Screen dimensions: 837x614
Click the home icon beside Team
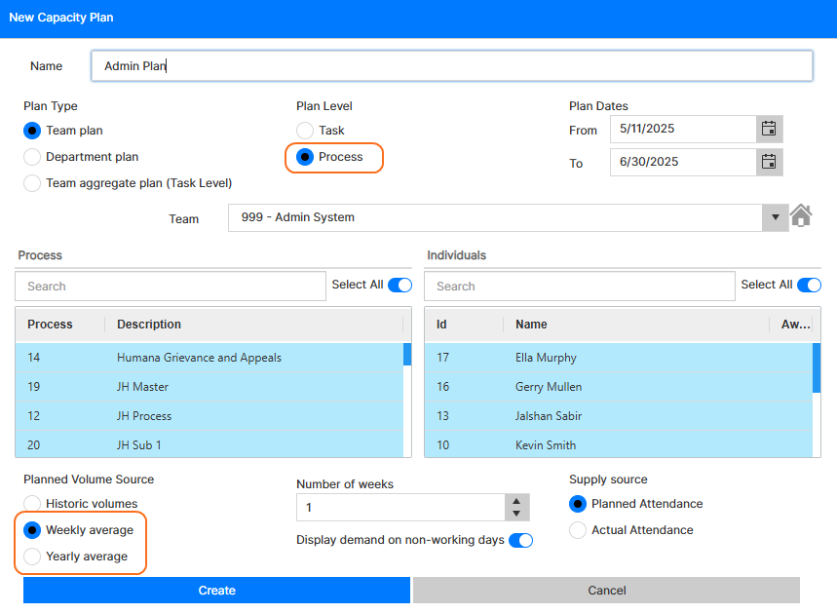pyautogui.click(x=801, y=216)
